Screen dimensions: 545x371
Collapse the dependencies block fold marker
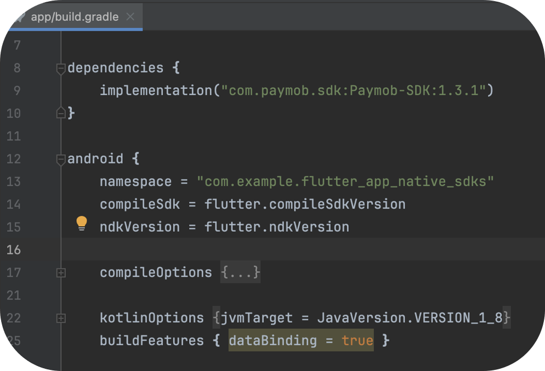click(x=61, y=69)
